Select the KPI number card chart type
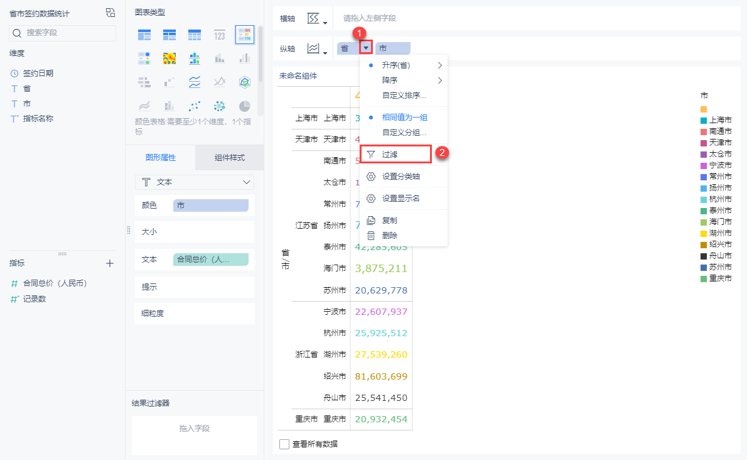The image size is (747, 460). (x=220, y=35)
